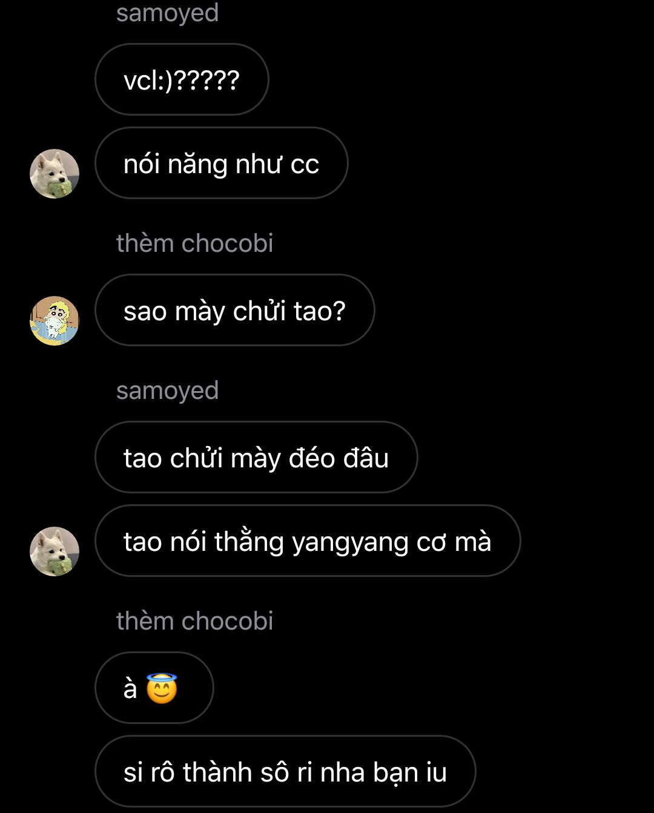Select the "vcl:)?????" message bubble
654x813 pixels.
coord(182,79)
